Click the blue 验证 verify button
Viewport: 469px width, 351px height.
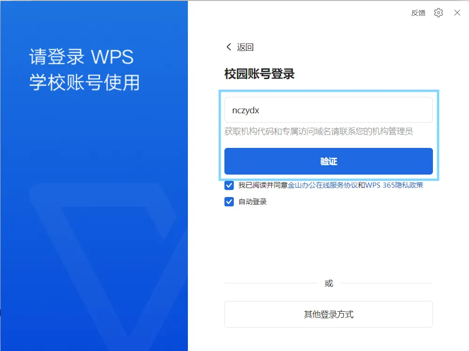[x=328, y=161]
